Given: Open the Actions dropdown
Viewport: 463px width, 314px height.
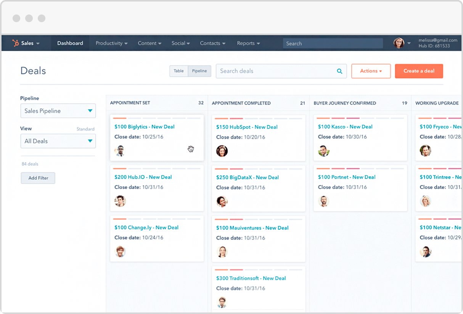Looking at the screenshot, I should point(370,71).
